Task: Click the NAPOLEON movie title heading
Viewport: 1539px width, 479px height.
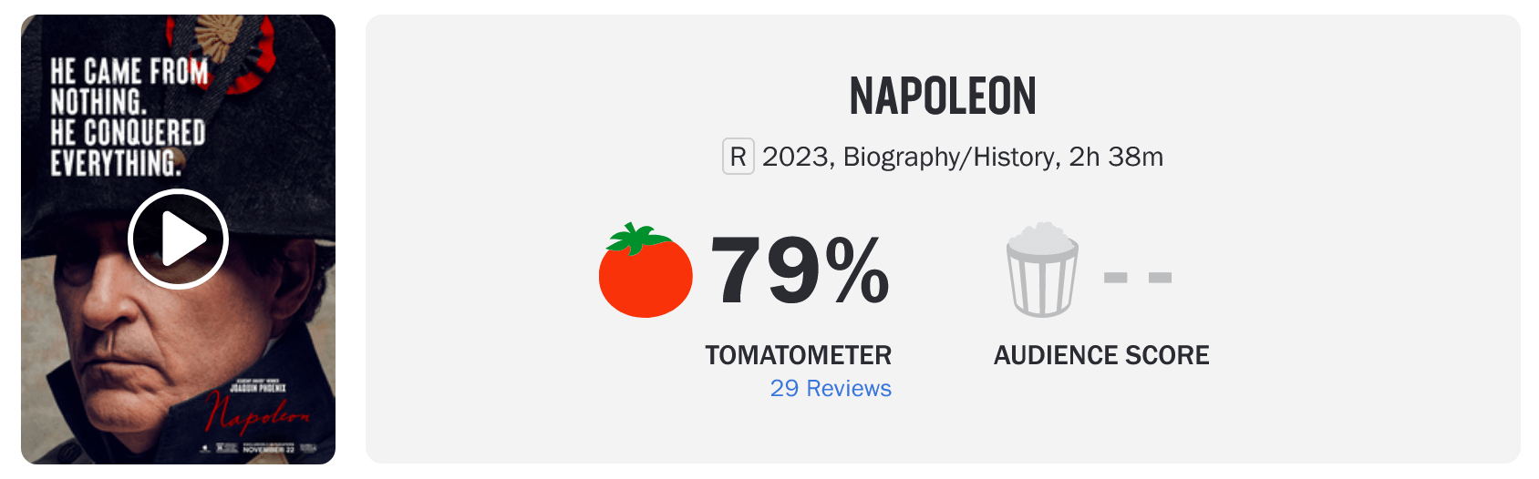Action: coord(943,97)
